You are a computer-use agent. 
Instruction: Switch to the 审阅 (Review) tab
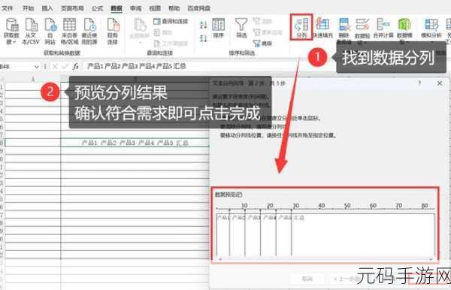[x=135, y=8]
